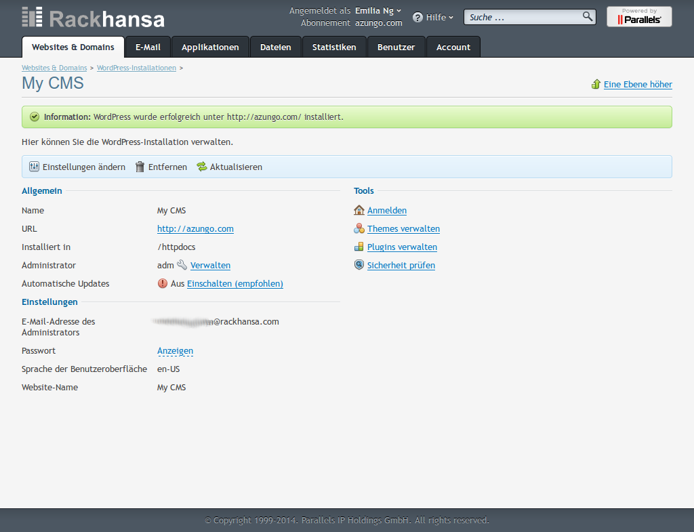Click the Anmelden link under Tools

387,210
